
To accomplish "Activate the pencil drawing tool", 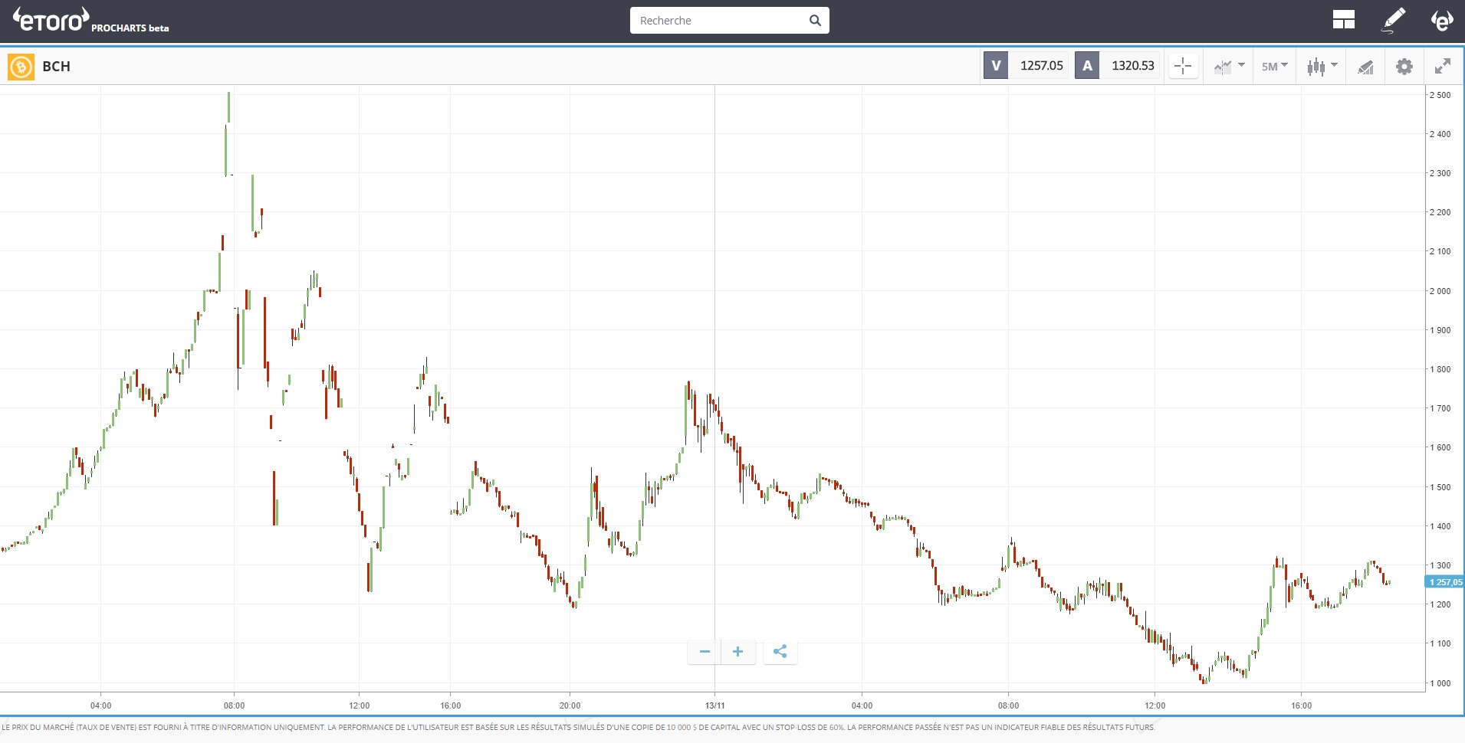I will pos(1393,20).
